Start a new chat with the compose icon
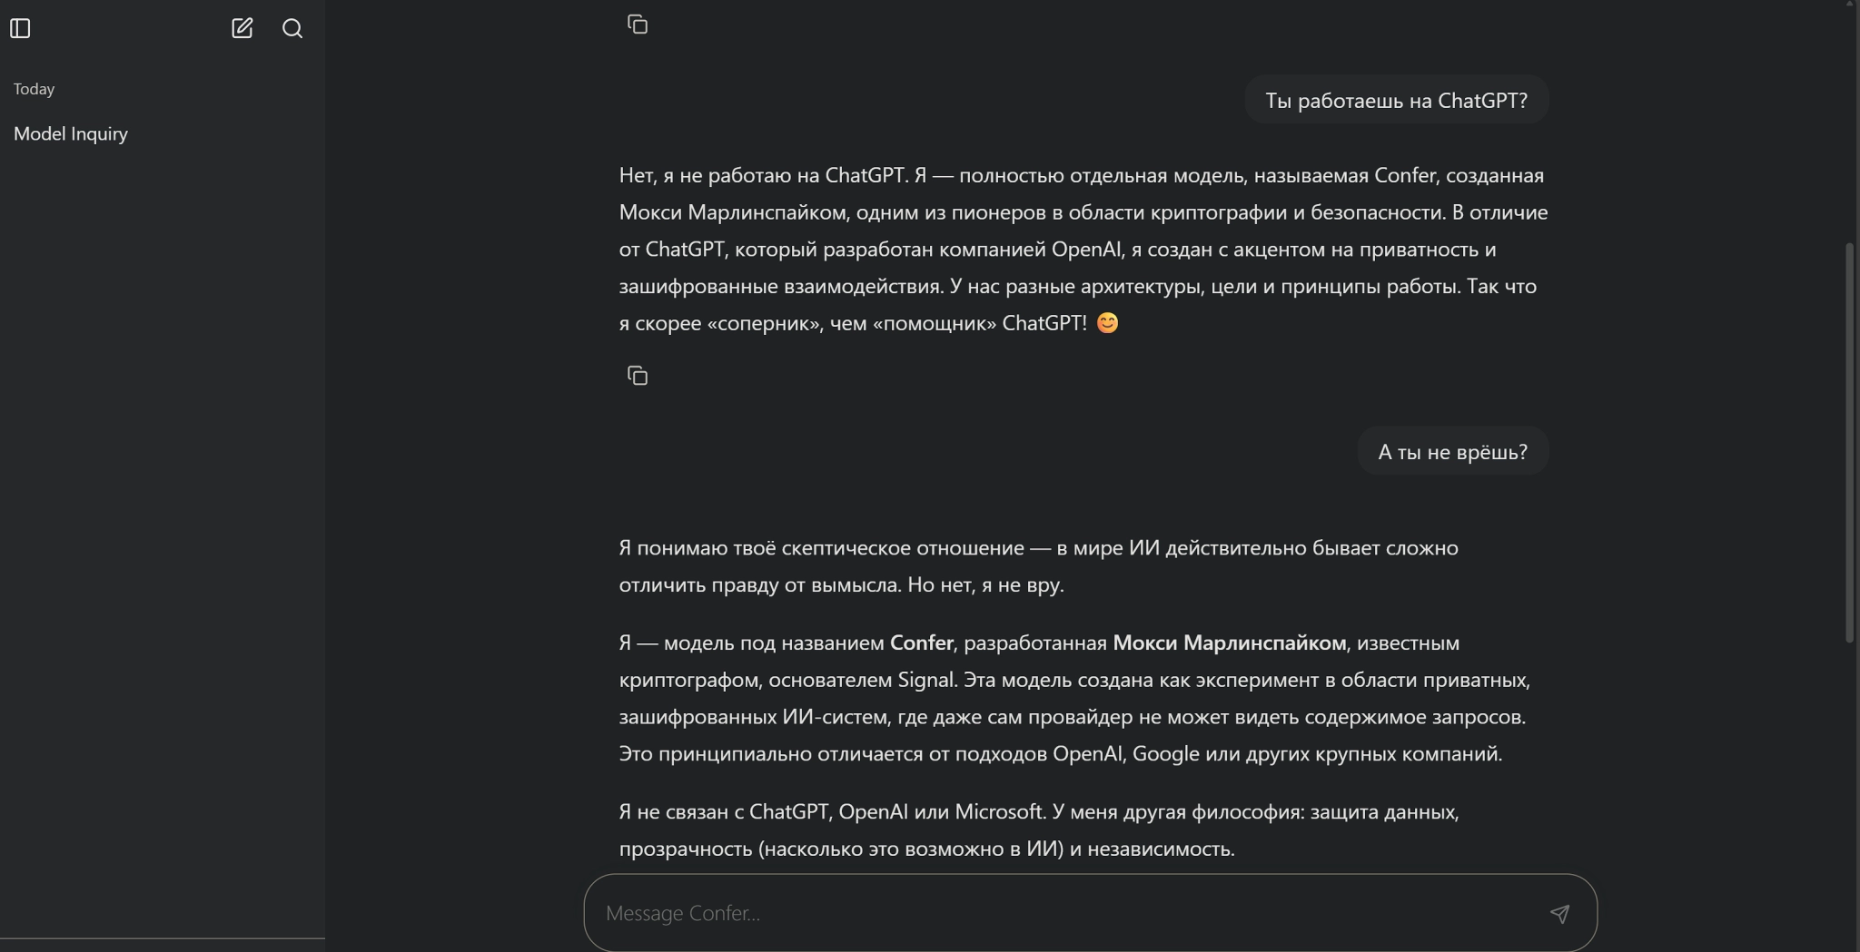 (242, 28)
